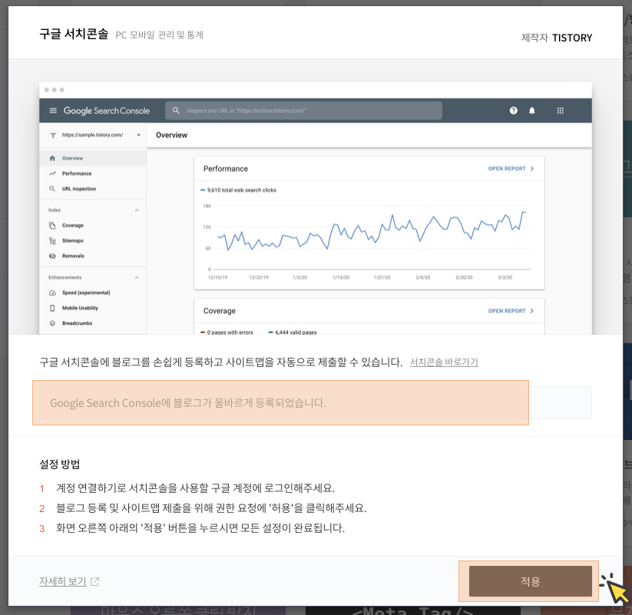Image resolution: width=632 pixels, height=615 pixels.
Task: Open the sample.tistory.com property dropdown
Action: 137,135
